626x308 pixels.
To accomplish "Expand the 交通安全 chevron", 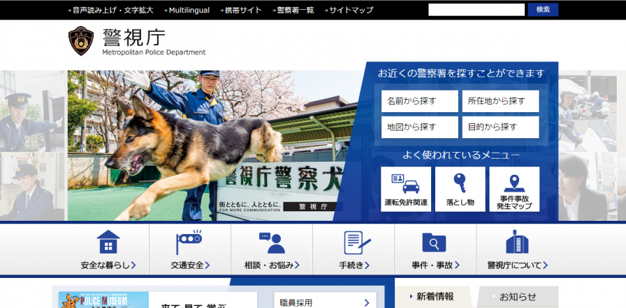I will click(x=208, y=265).
